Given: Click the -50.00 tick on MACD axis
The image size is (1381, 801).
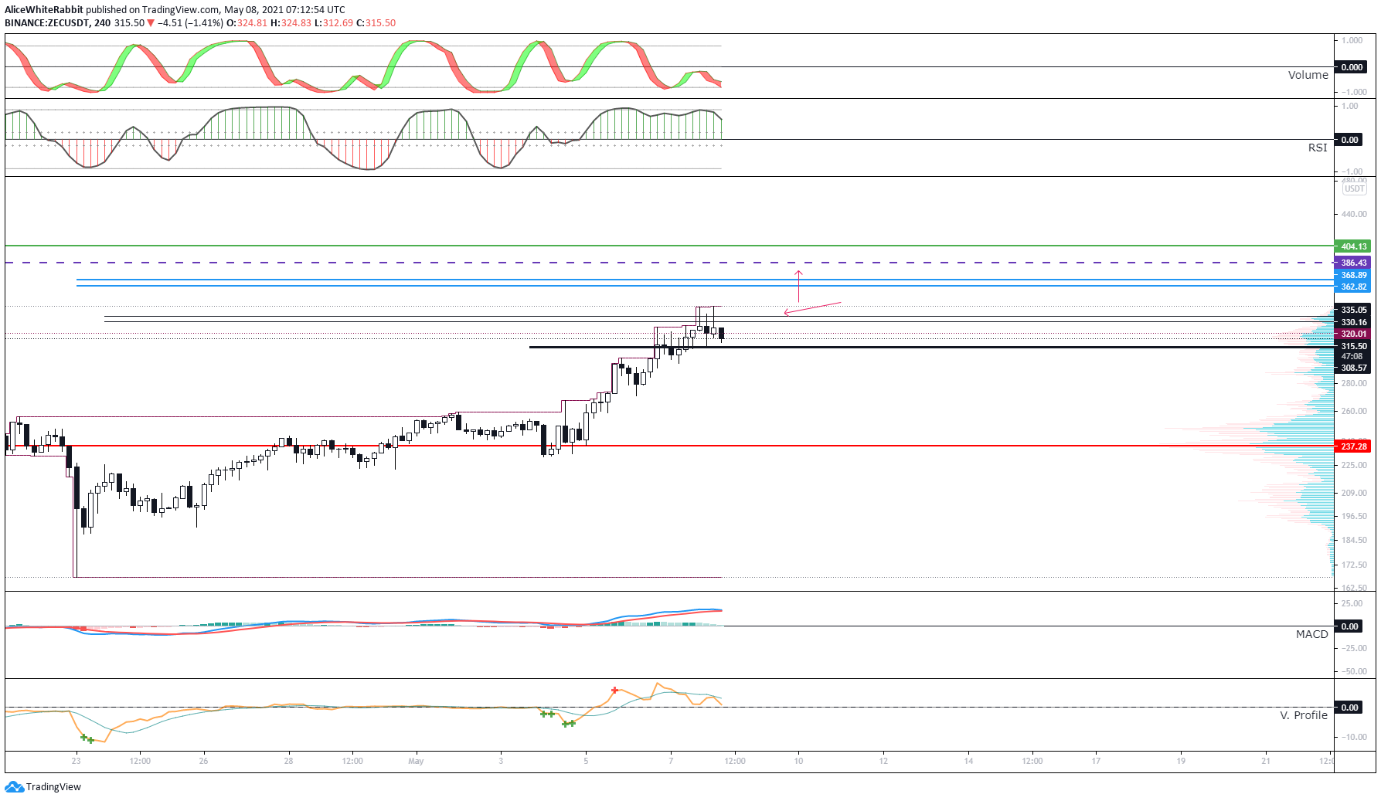Looking at the screenshot, I should coord(1353,671).
